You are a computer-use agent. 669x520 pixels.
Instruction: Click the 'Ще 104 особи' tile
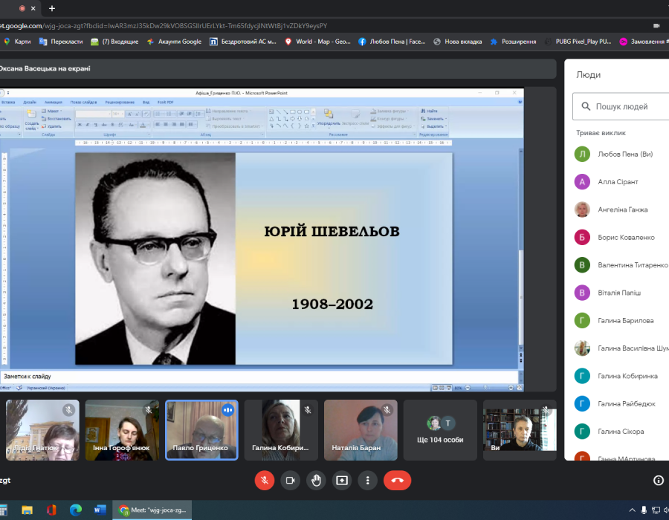[439, 429]
